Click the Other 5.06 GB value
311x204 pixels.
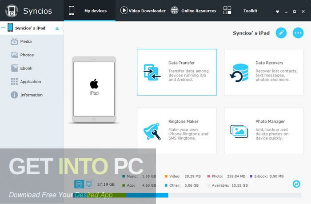coord(191,185)
